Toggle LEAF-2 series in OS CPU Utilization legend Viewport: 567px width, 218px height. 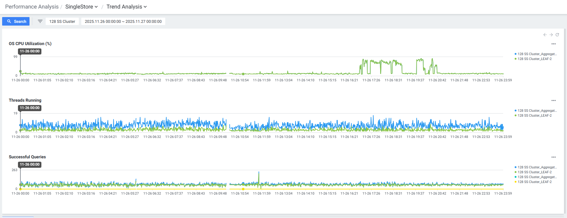(x=534, y=59)
